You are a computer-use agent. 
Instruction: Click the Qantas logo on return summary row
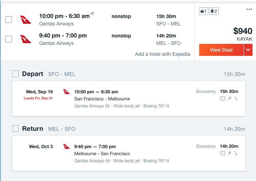coord(25,39)
